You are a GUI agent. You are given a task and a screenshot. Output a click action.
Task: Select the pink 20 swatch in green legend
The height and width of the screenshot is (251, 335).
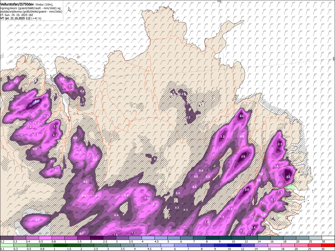pyautogui.click(x=301, y=245)
